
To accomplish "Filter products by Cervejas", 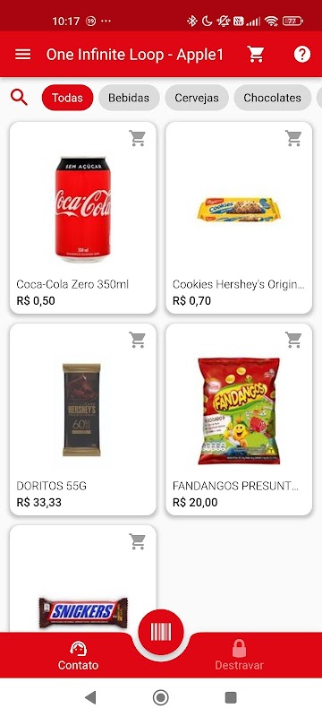I will [x=197, y=98].
